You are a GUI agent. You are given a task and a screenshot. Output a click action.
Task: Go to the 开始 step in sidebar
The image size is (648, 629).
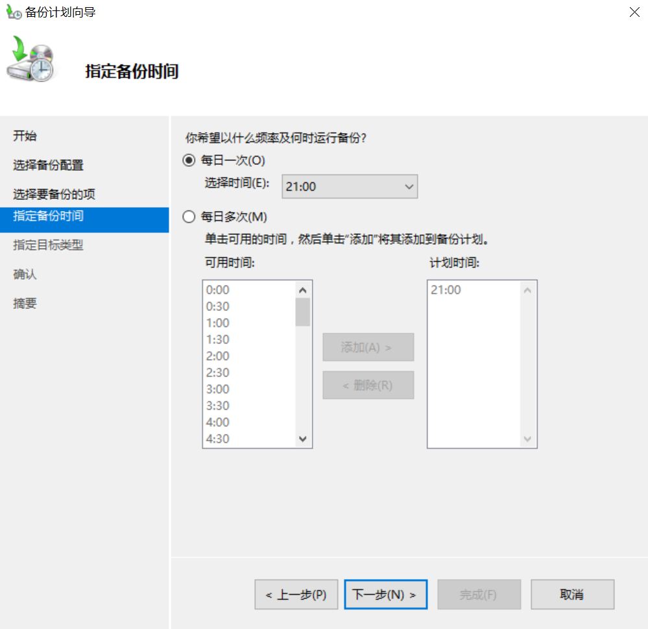tap(25, 136)
